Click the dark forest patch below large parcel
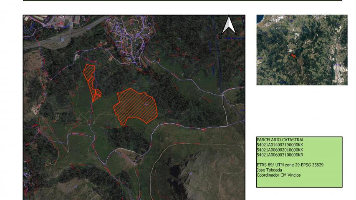356x200 pixels. point(125,137)
